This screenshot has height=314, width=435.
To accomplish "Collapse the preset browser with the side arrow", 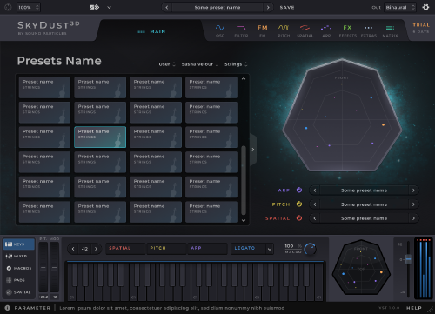I will pos(253,150).
